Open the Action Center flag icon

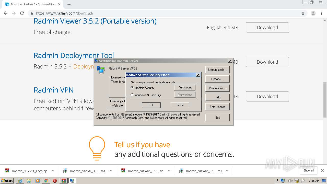303,181
